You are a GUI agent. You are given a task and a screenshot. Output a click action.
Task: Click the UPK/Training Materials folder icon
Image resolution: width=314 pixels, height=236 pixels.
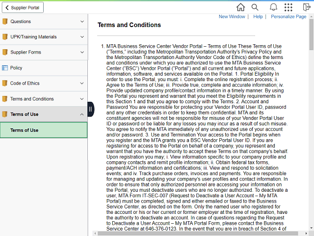(5, 37)
